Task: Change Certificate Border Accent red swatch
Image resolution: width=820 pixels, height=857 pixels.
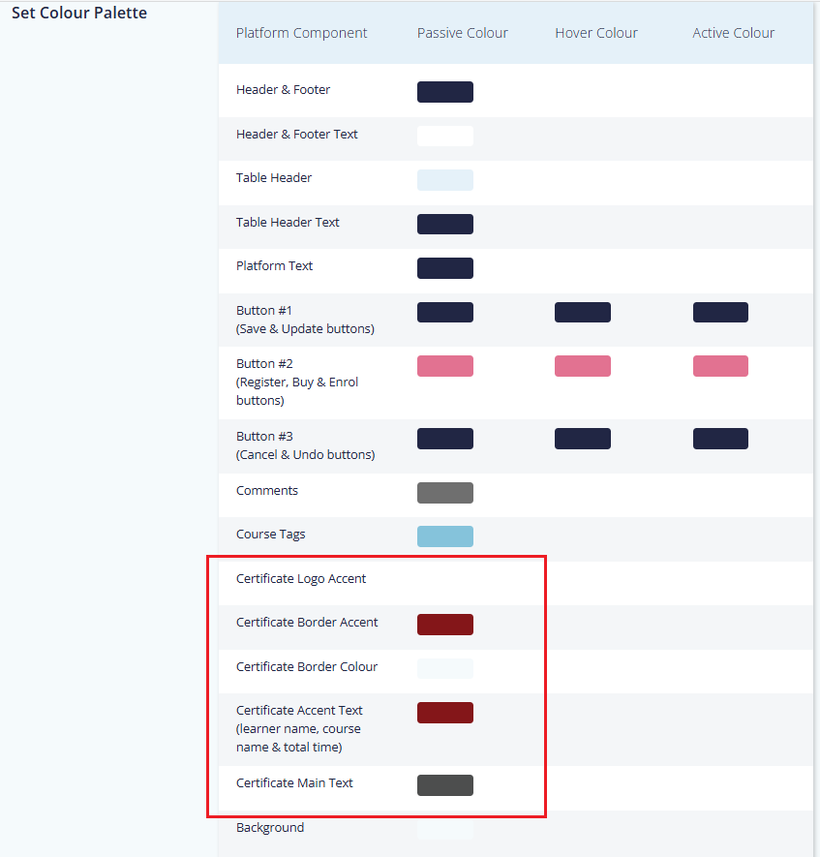Action: [x=445, y=625]
